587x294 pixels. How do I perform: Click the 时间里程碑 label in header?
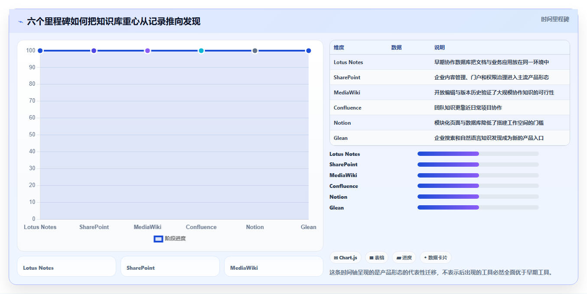point(555,19)
